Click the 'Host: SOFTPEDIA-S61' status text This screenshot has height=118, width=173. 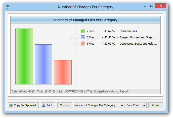pyautogui.click(x=71, y=91)
